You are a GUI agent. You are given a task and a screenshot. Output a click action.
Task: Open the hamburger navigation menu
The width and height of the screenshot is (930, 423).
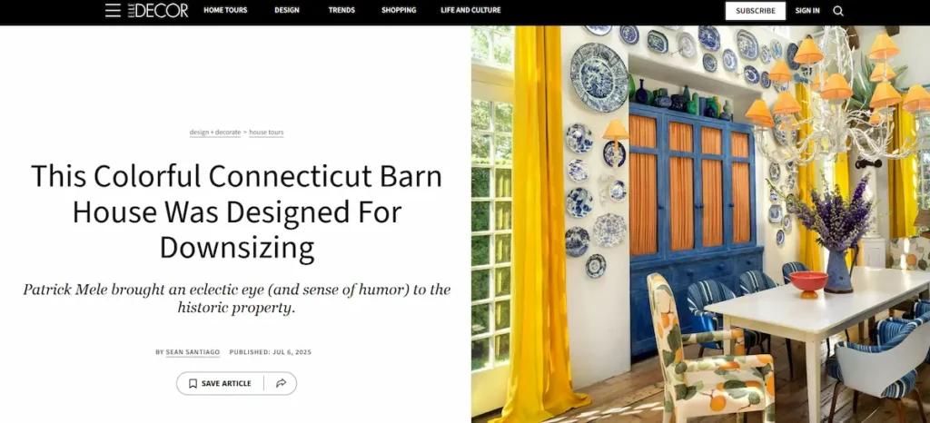(x=113, y=10)
